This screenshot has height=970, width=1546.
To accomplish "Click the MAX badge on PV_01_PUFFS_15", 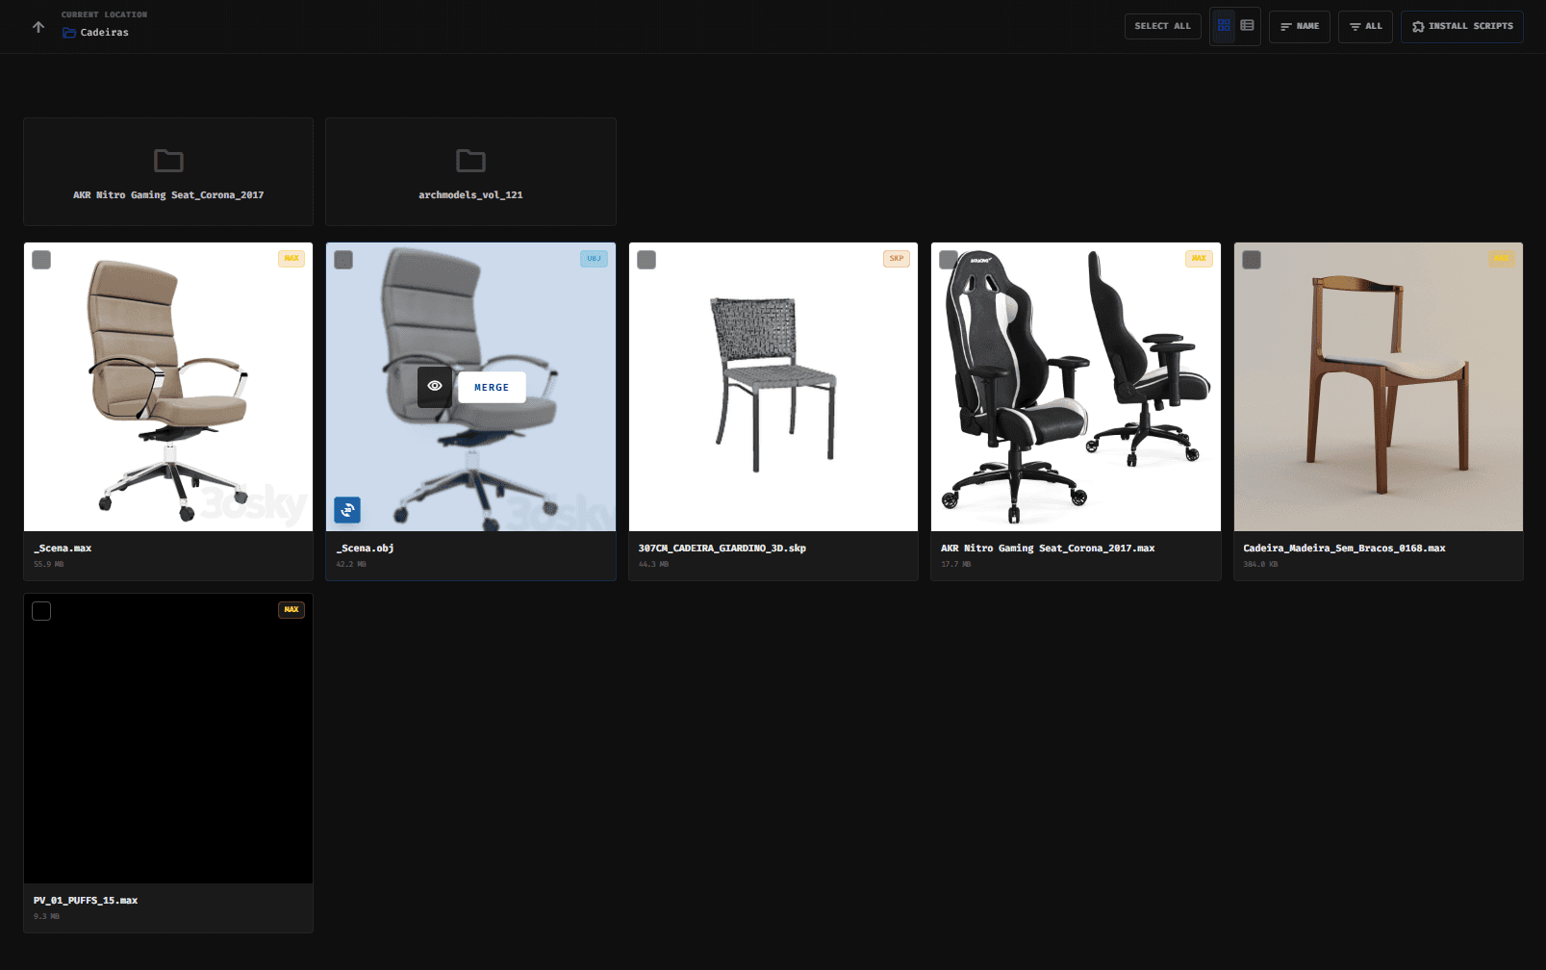I will pos(291,609).
